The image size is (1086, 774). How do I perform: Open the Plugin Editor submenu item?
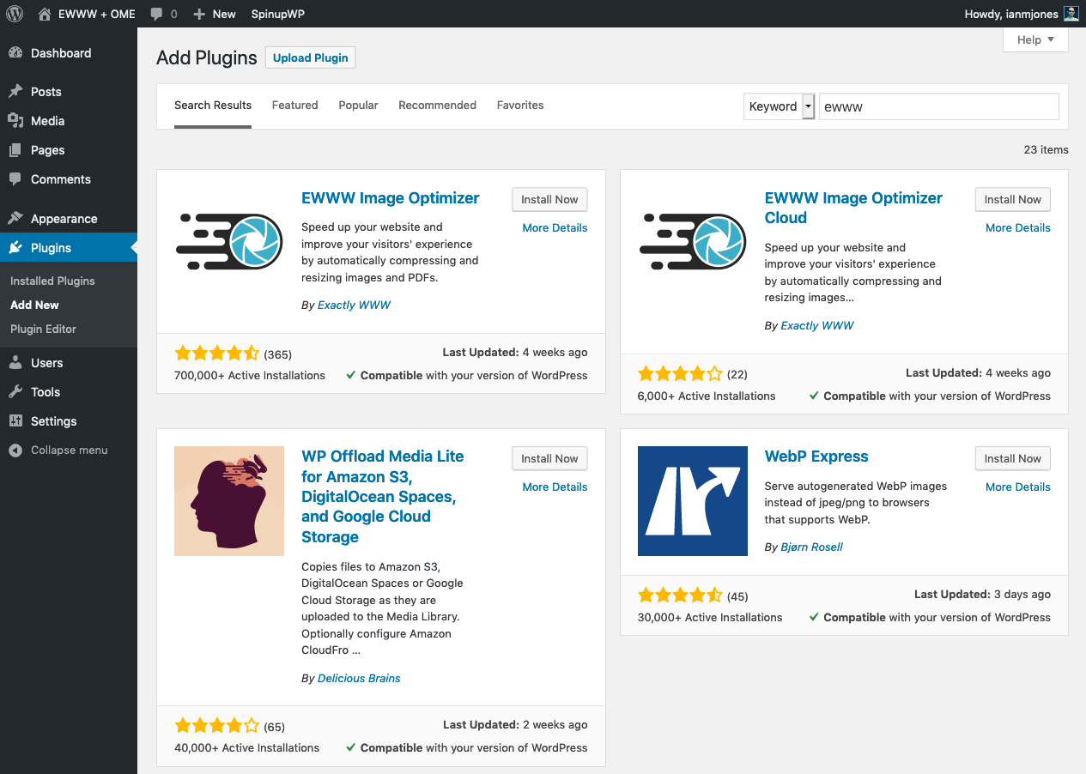pos(43,329)
